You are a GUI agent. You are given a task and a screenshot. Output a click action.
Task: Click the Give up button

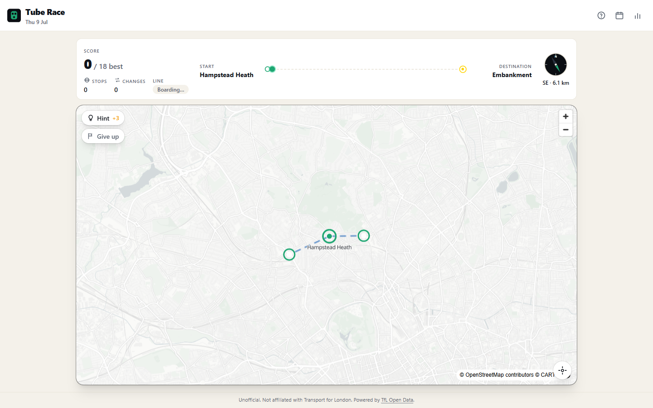point(103,136)
